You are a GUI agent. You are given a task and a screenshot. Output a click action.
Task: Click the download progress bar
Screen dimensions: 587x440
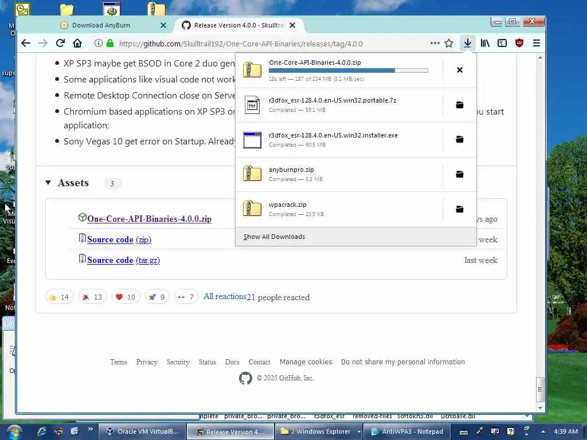[x=348, y=70]
